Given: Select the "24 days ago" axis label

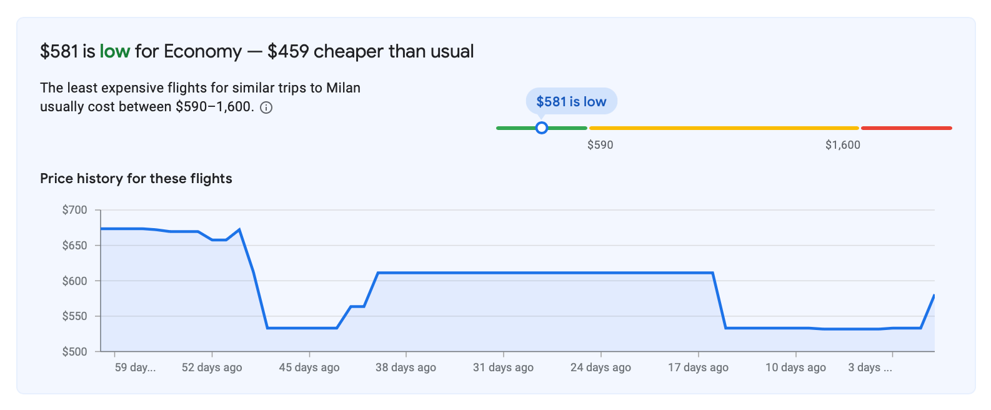Looking at the screenshot, I should click(x=600, y=367).
